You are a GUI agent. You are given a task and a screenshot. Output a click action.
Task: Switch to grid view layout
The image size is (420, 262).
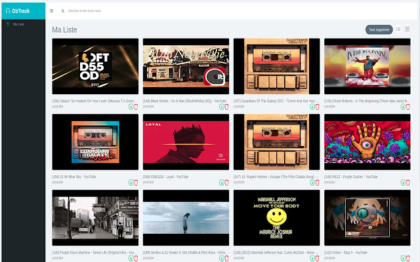pos(408,29)
